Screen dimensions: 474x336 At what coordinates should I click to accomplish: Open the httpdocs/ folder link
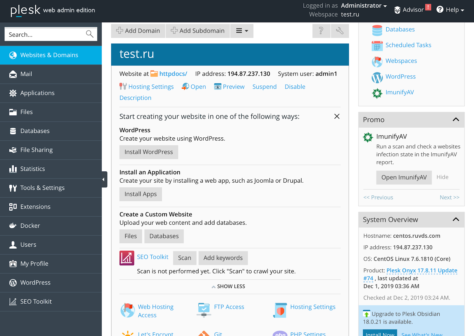tap(173, 74)
